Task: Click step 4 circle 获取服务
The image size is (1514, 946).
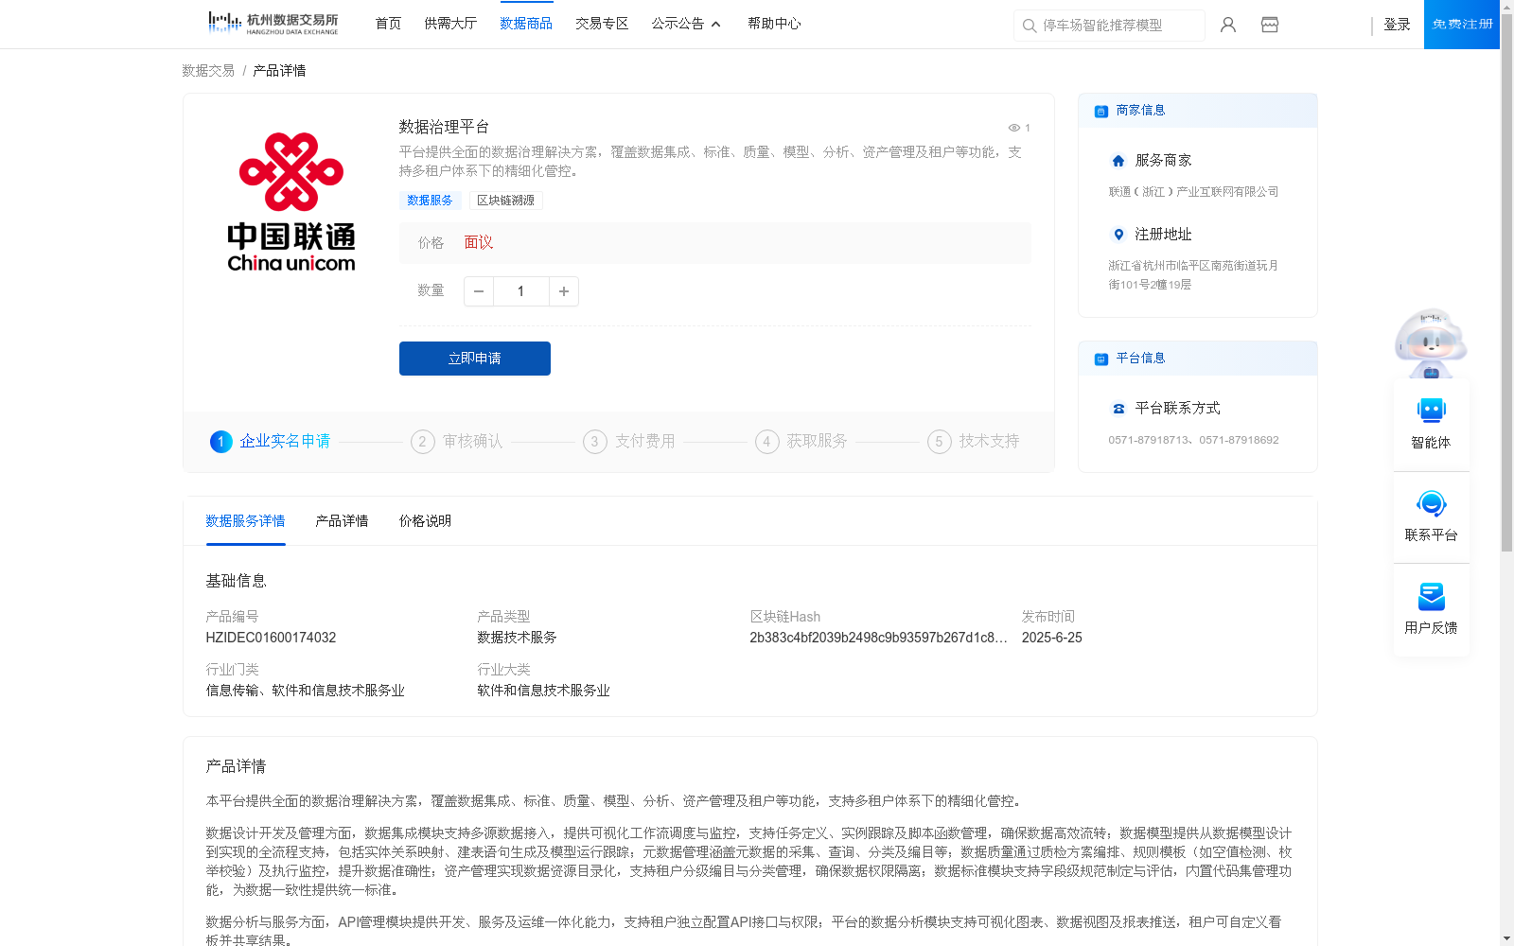Action: coord(767,442)
